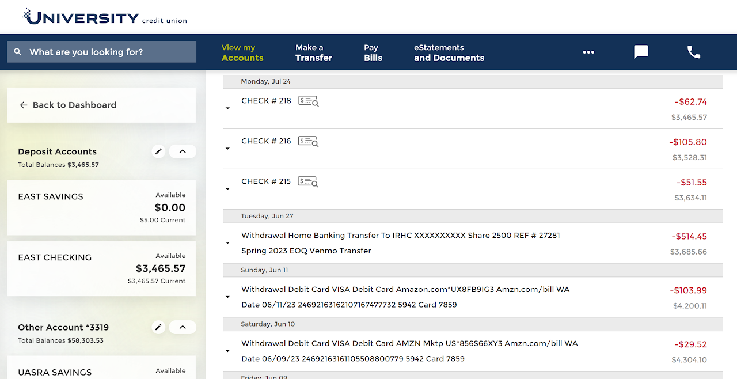This screenshot has width=737, height=379.
Task: Click the search magnifier icon
Action: click(x=17, y=51)
